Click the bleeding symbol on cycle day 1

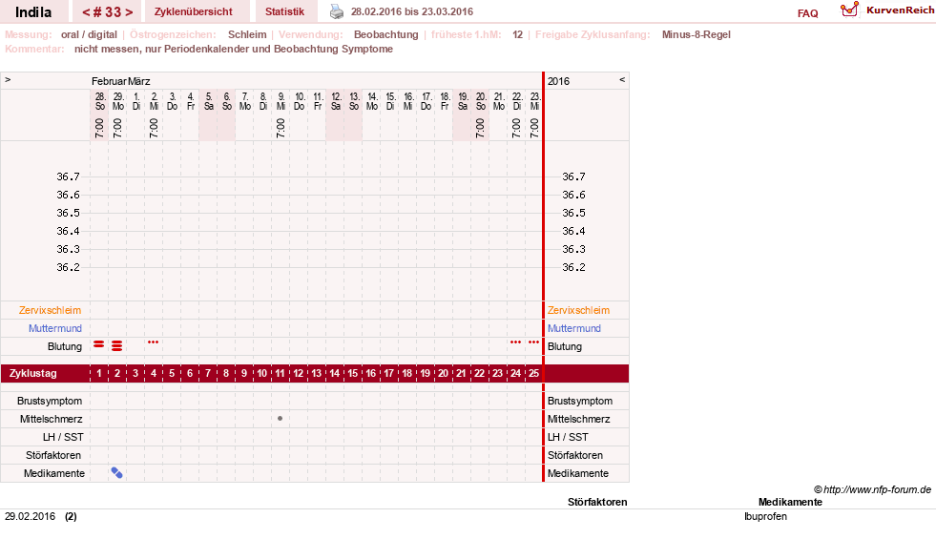pos(99,344)
